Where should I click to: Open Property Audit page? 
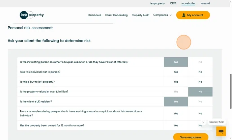tap(140, 15)
